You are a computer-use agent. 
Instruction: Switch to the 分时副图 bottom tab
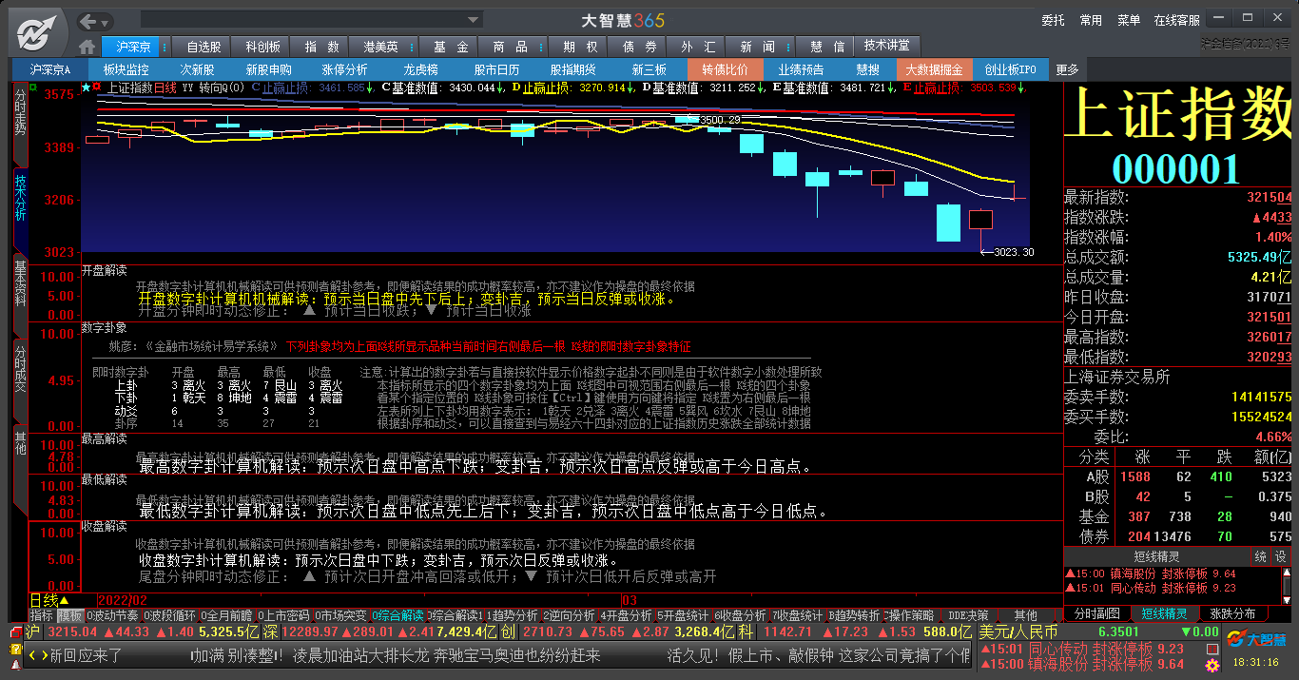1096,613
